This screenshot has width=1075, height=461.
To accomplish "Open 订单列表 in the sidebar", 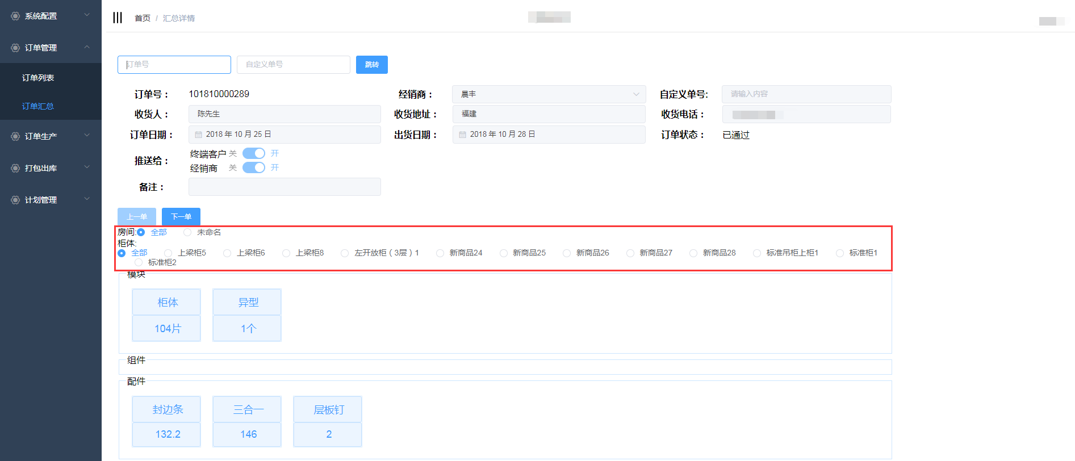I will [38, 78].
